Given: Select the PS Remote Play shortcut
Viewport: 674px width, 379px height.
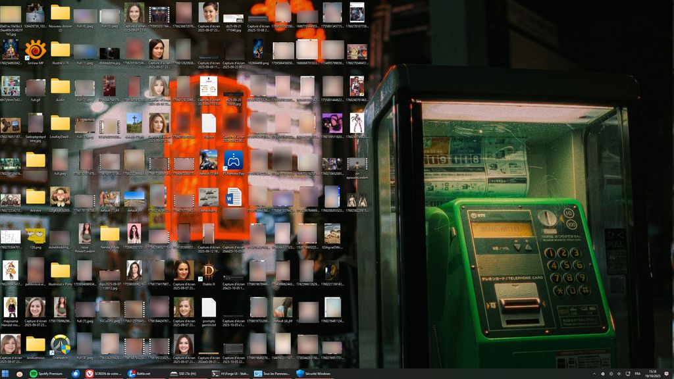Looking at the screenshot, I should tap(234, 163).
